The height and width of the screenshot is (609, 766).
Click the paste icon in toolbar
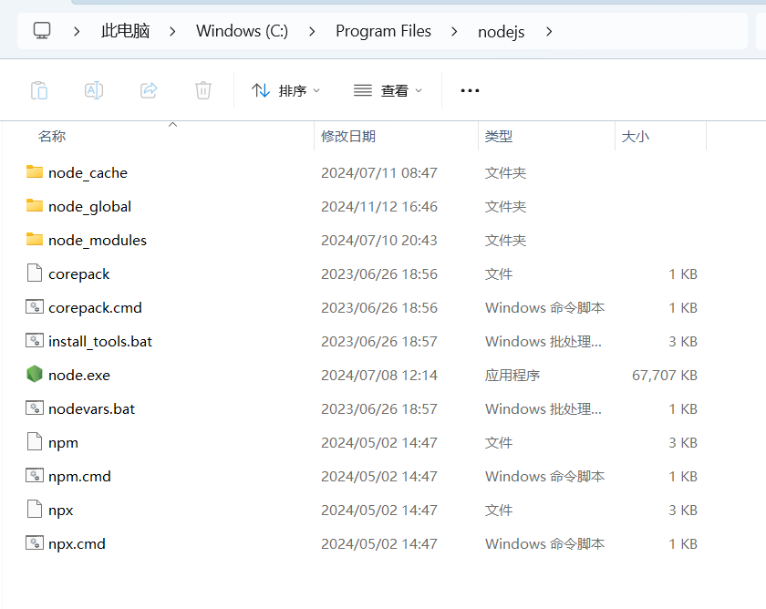point(39,90)
